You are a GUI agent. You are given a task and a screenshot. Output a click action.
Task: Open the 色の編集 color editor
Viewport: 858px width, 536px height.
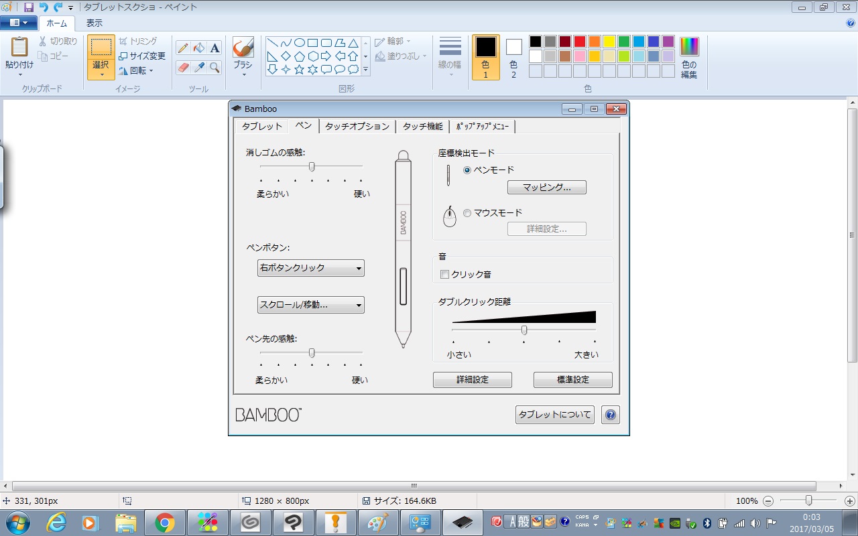point(689,58)
